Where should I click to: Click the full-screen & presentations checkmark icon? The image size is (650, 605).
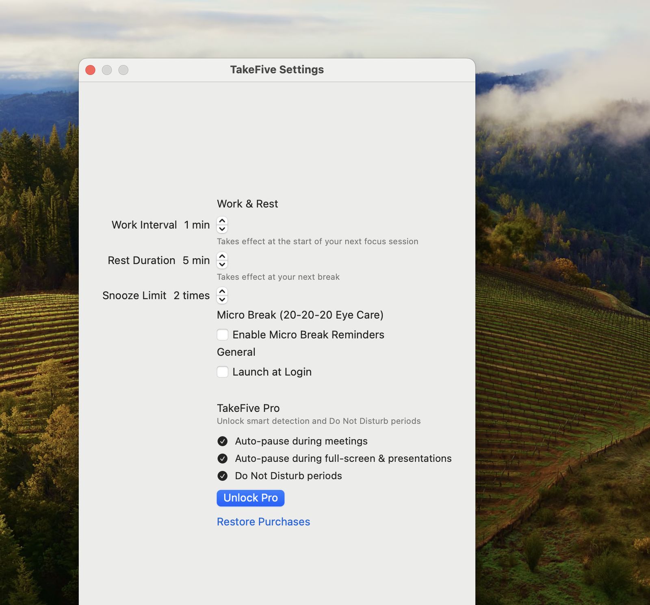223,458
